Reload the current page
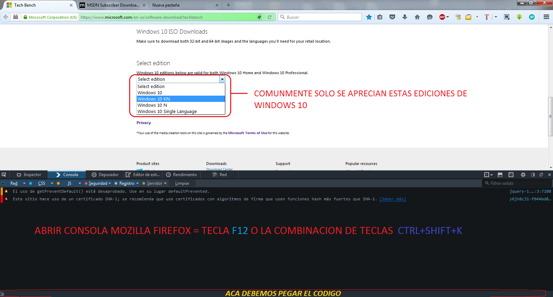553x297 pixels. (x=269, y=17)
